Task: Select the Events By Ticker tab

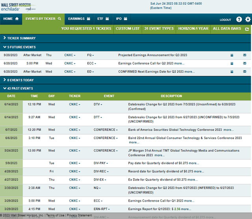Action: click(43, 19)
